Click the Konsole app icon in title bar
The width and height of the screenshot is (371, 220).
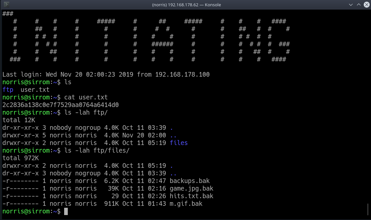point(6,5)
